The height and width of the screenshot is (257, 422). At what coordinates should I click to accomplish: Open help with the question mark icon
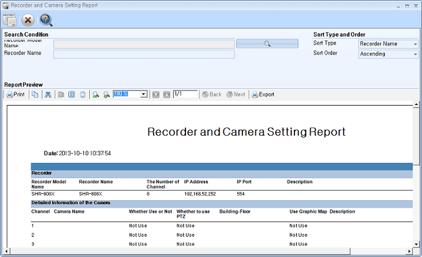tap(46, 20)
